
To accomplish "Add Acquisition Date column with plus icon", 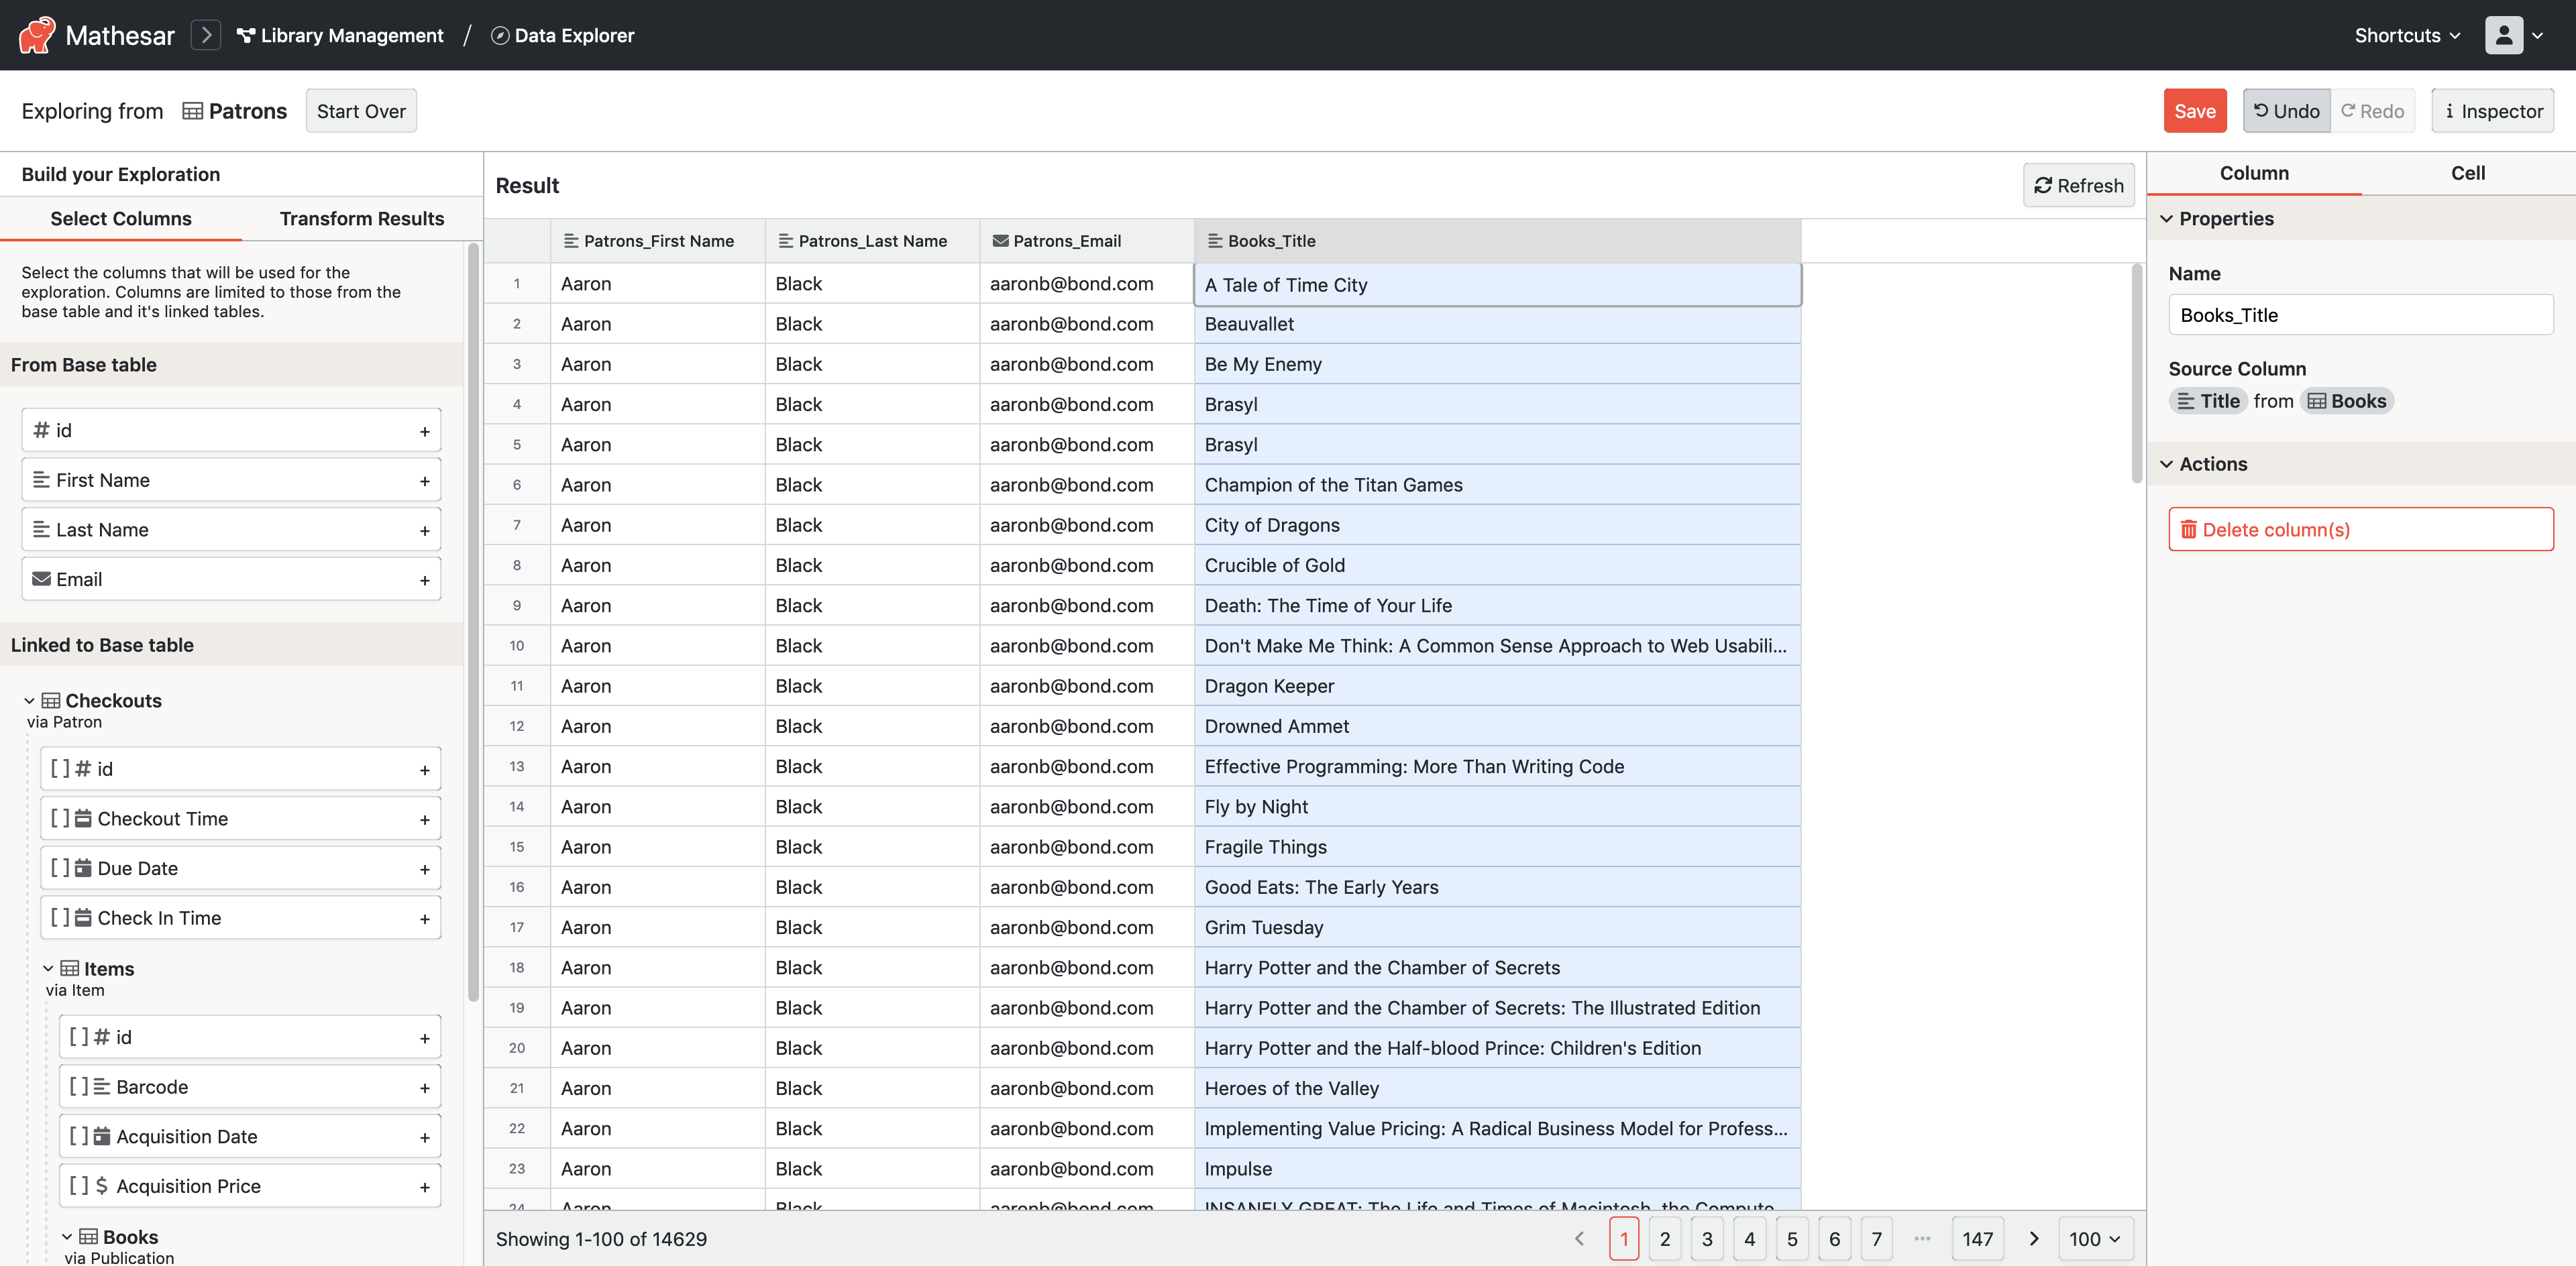I will (x=424, y=1137).
